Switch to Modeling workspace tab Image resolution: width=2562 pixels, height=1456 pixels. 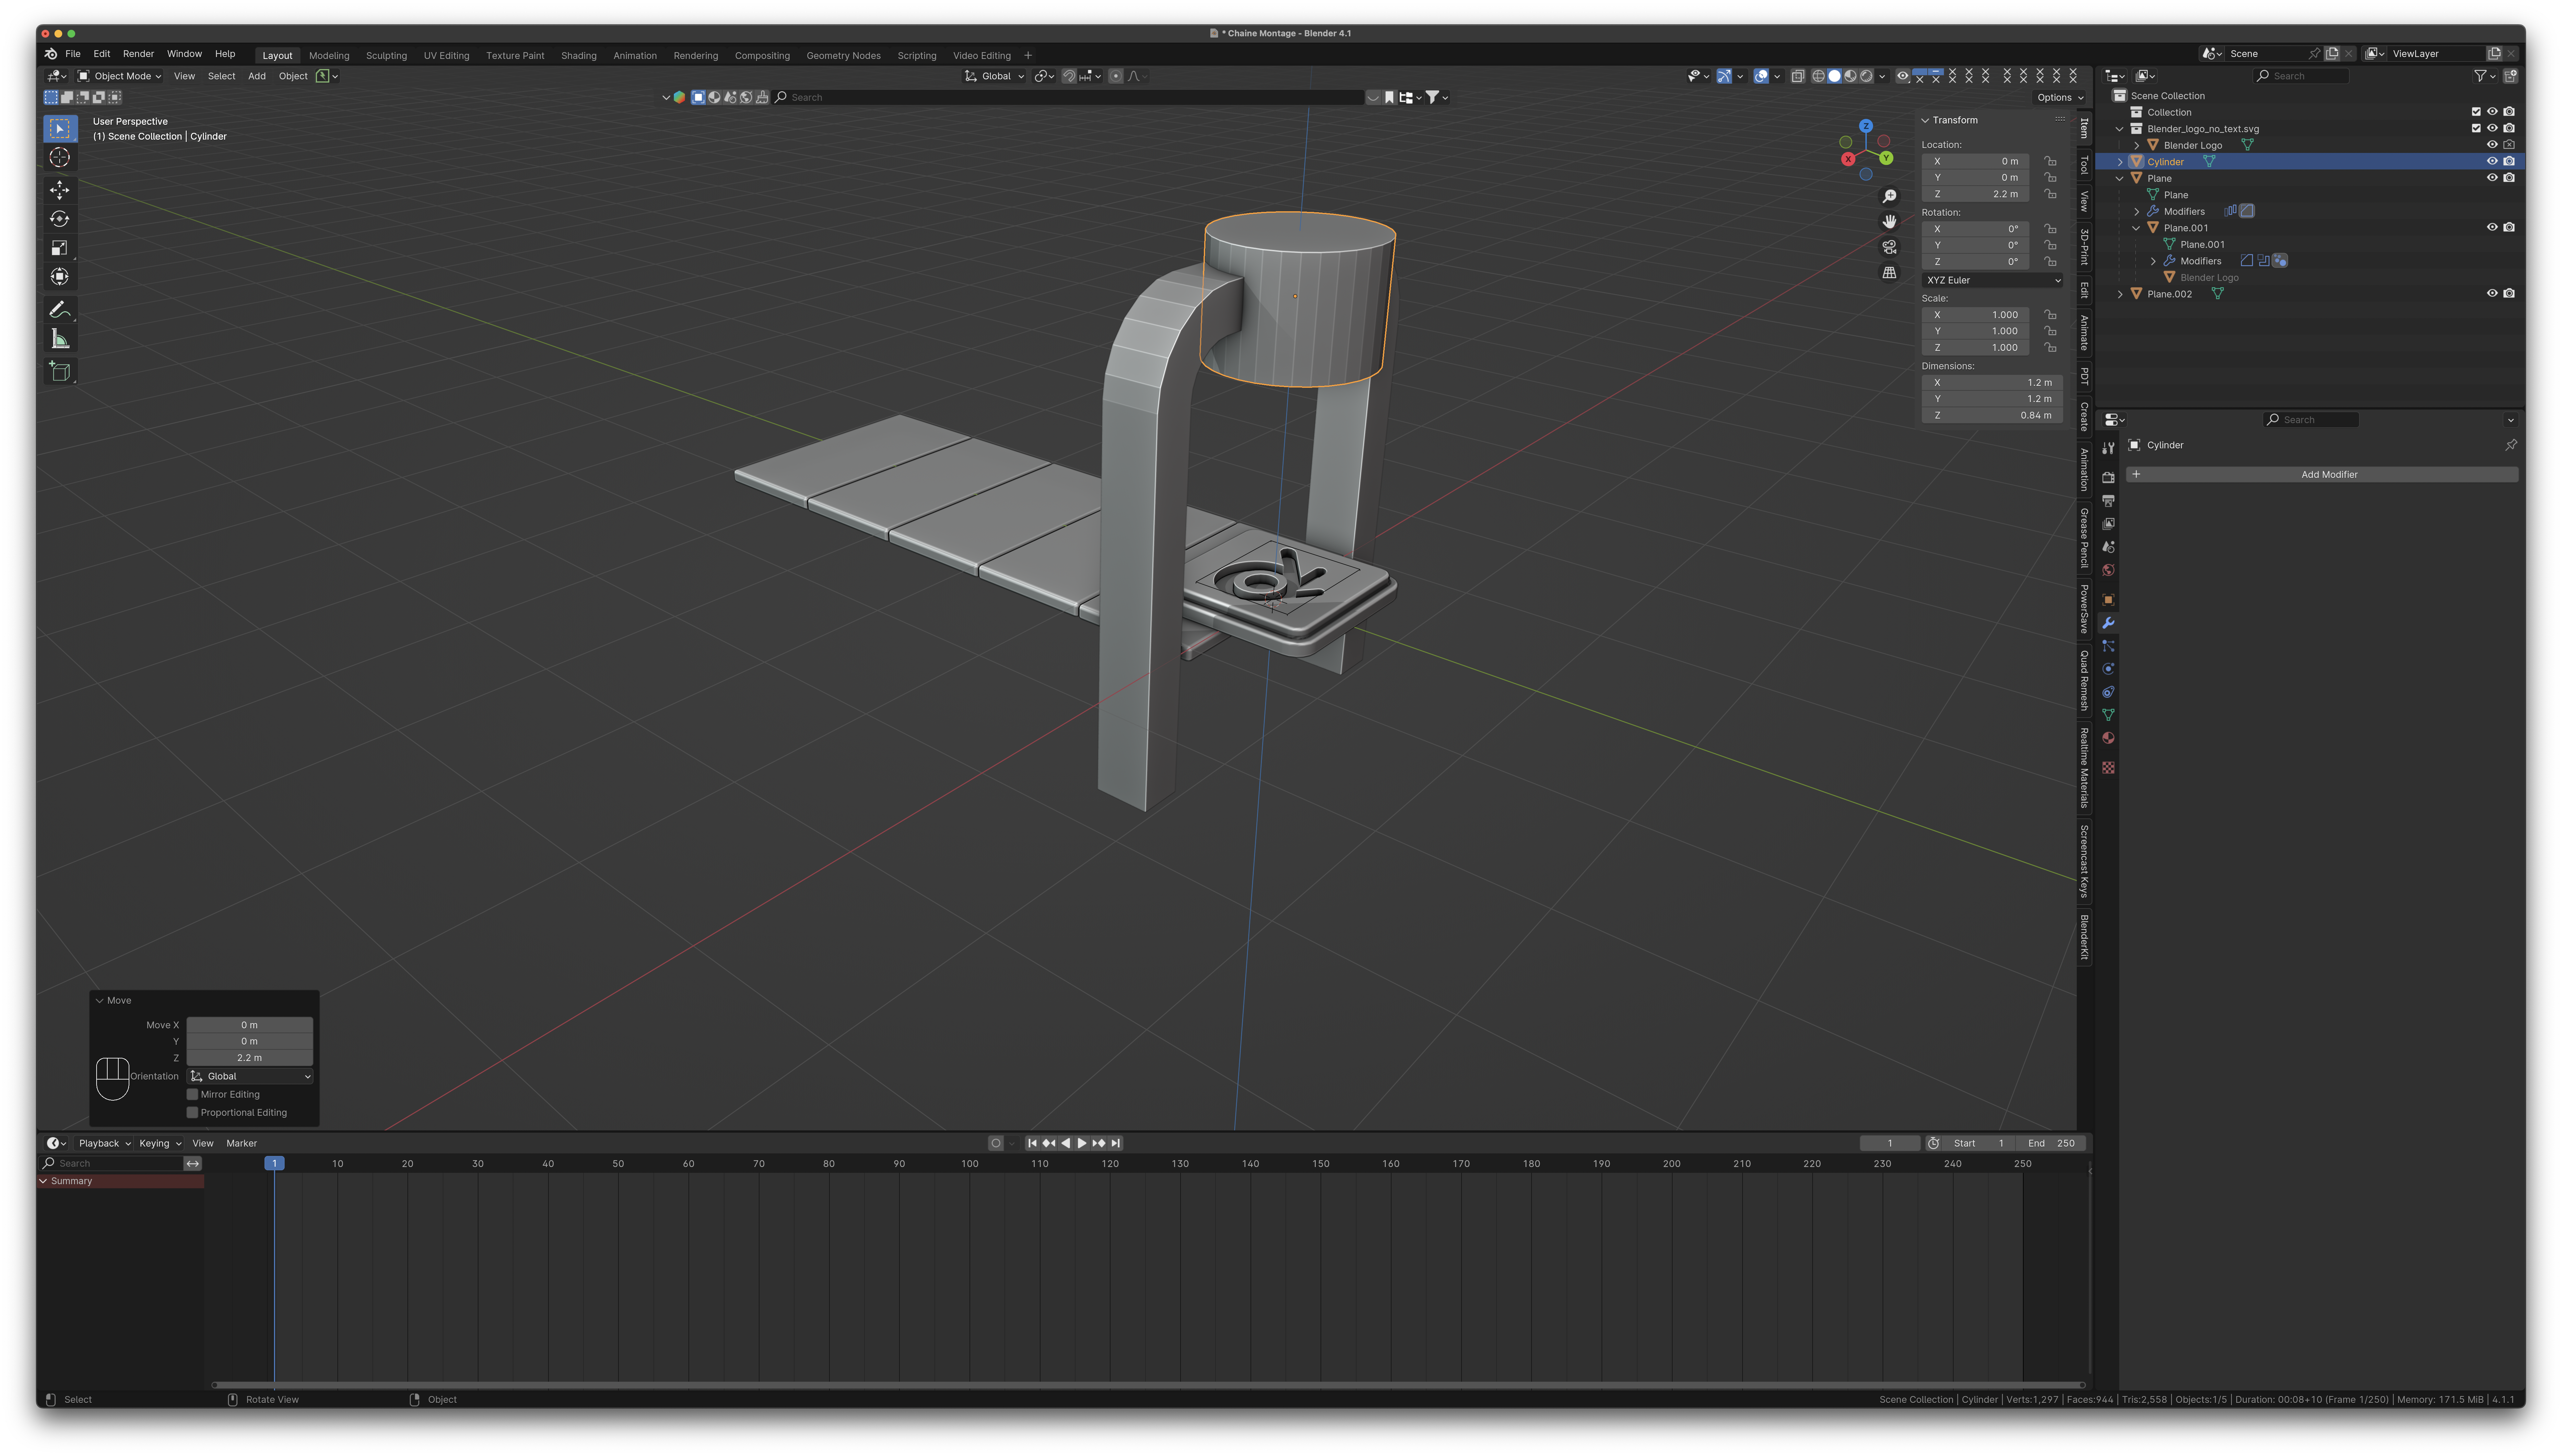point(329,56)
